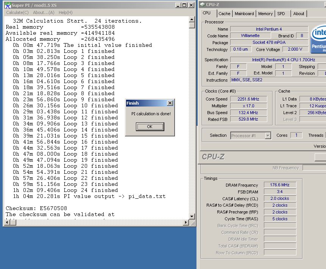
Task: Click the Specification field Pentium 4 CPU 1.70GHz
Action: click(x=278, y=60)
